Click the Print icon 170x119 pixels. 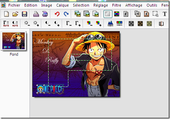[36, 14]
